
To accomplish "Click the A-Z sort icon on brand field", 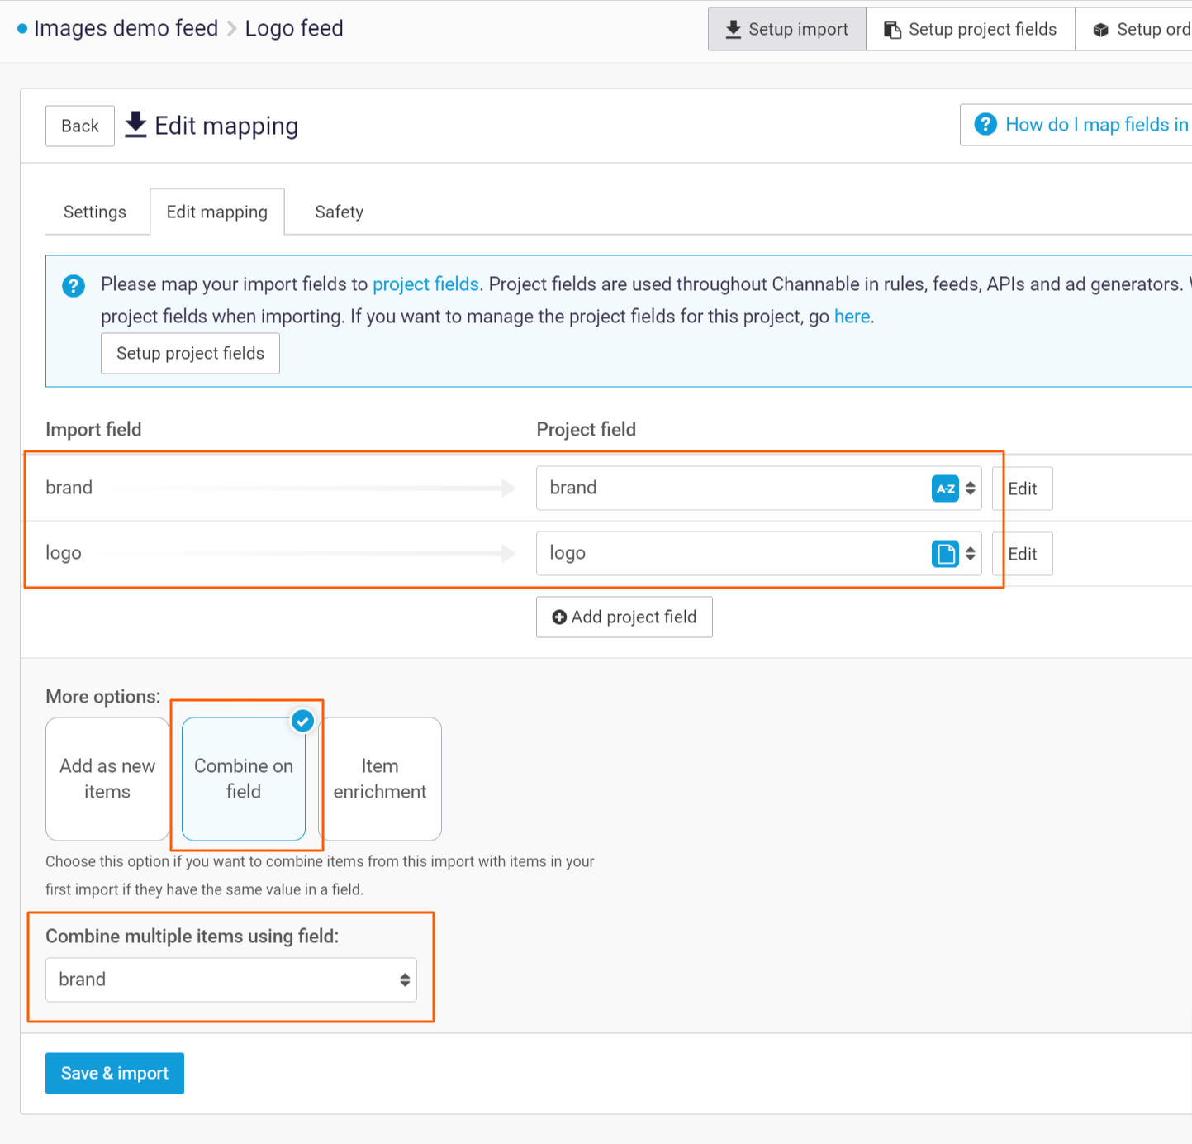I will point(945,489).
